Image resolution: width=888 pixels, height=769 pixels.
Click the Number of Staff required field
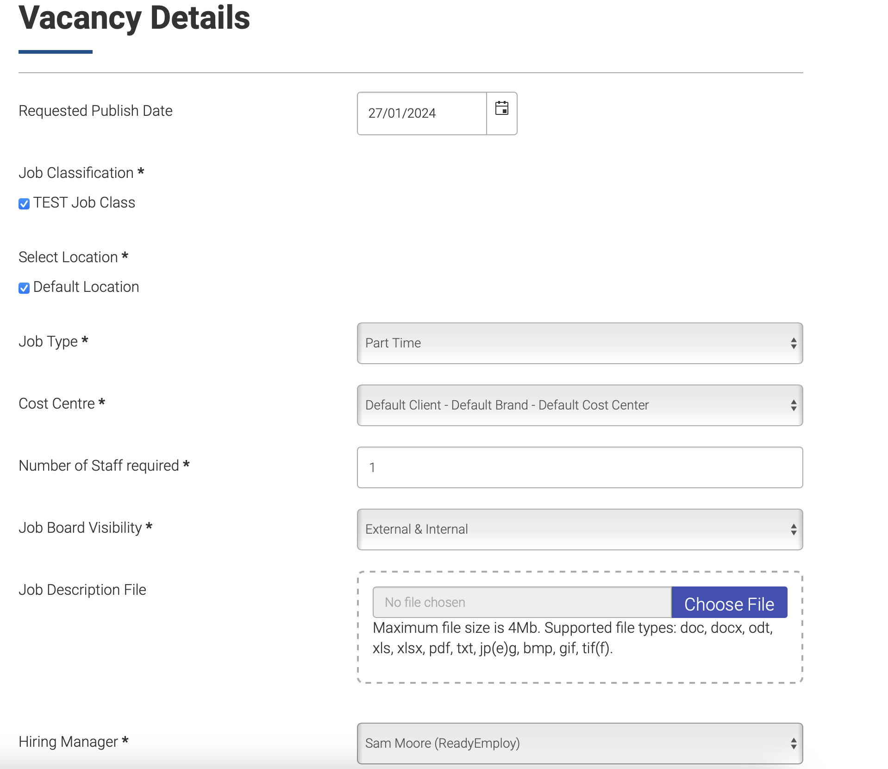click(579, 467)
